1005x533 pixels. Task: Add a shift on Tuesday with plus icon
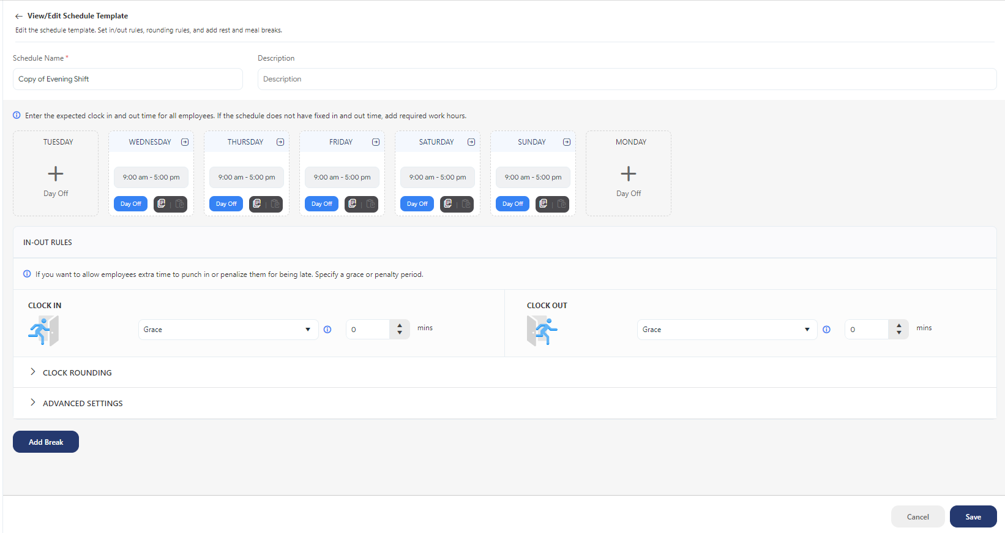(56, 174)
